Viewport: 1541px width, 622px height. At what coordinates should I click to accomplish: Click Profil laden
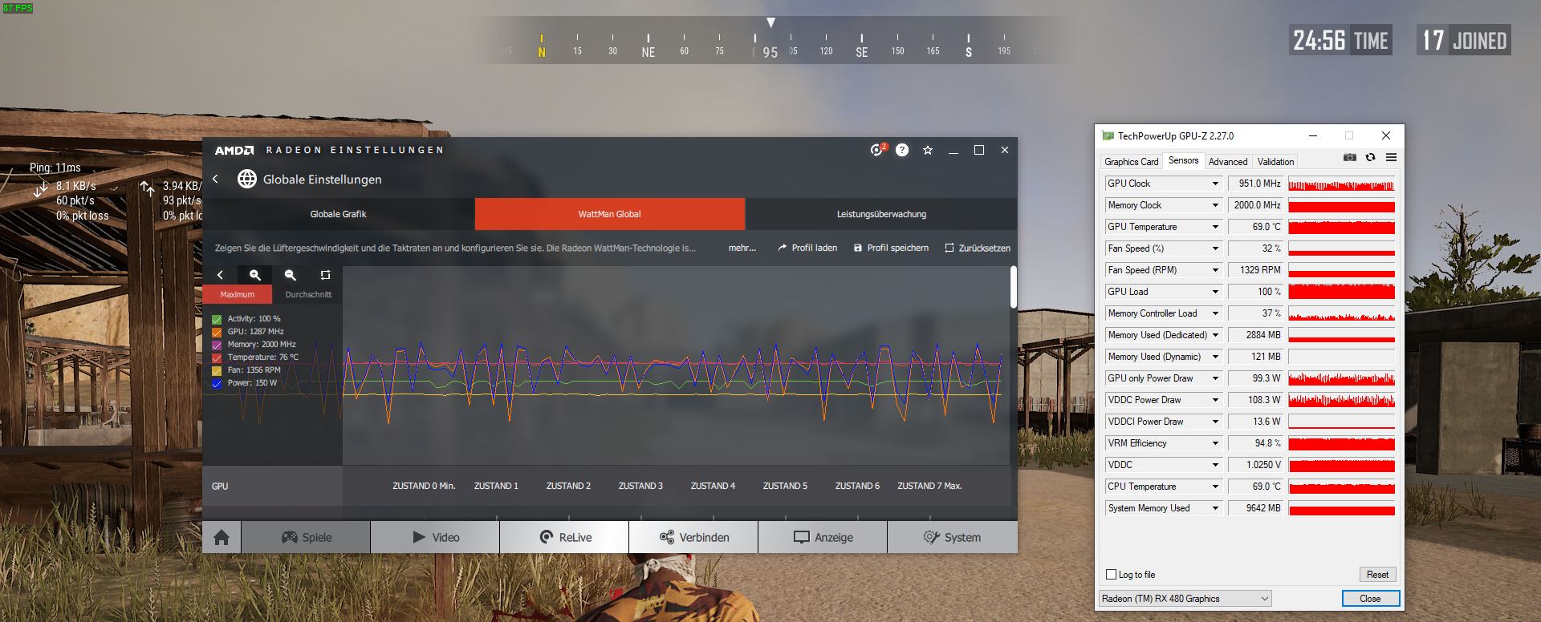[807, 248]
